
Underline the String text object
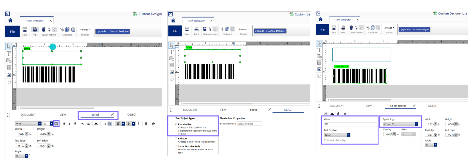tap(75, 124)
